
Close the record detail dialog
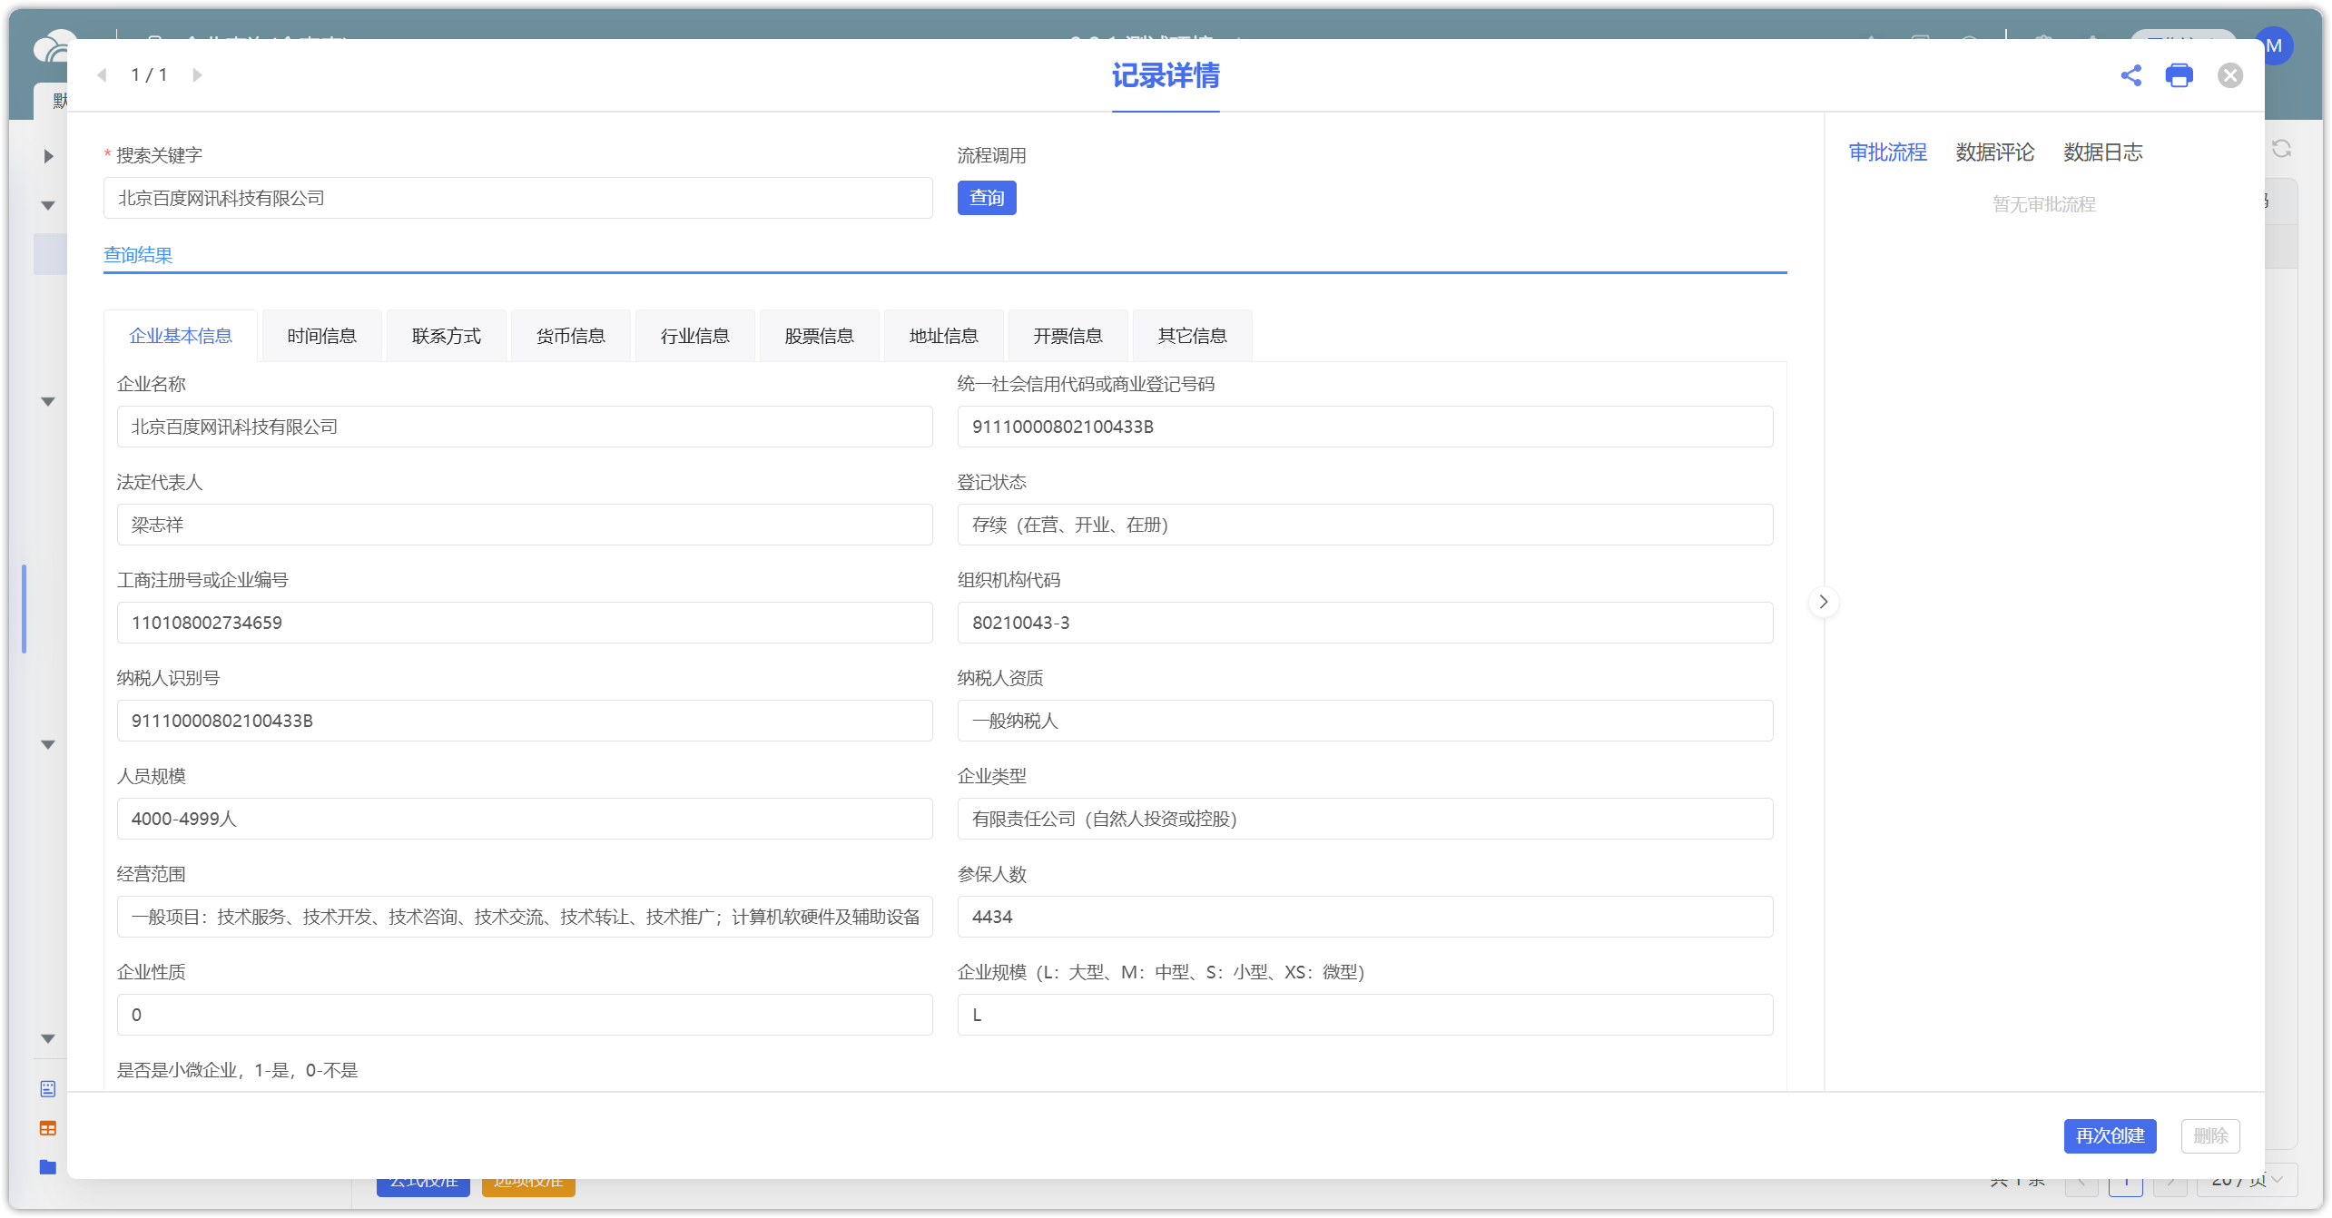point(2229,75)
